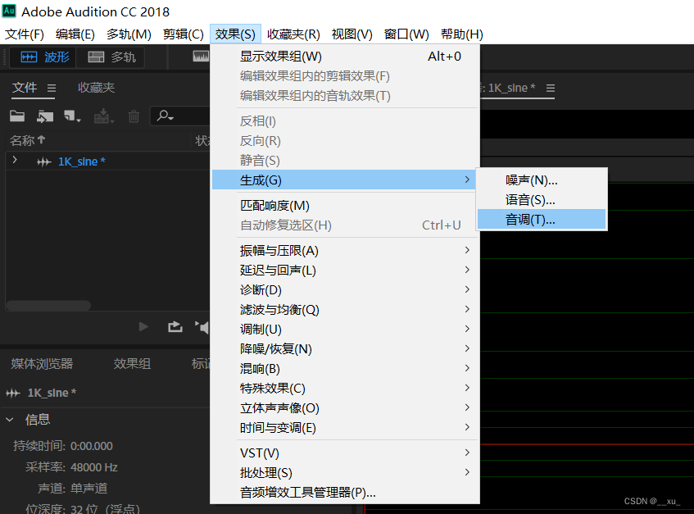Screen dimensions: 694x514
Task: Open the 收藏夹(R) menu
Action: [x=293, y=34]
